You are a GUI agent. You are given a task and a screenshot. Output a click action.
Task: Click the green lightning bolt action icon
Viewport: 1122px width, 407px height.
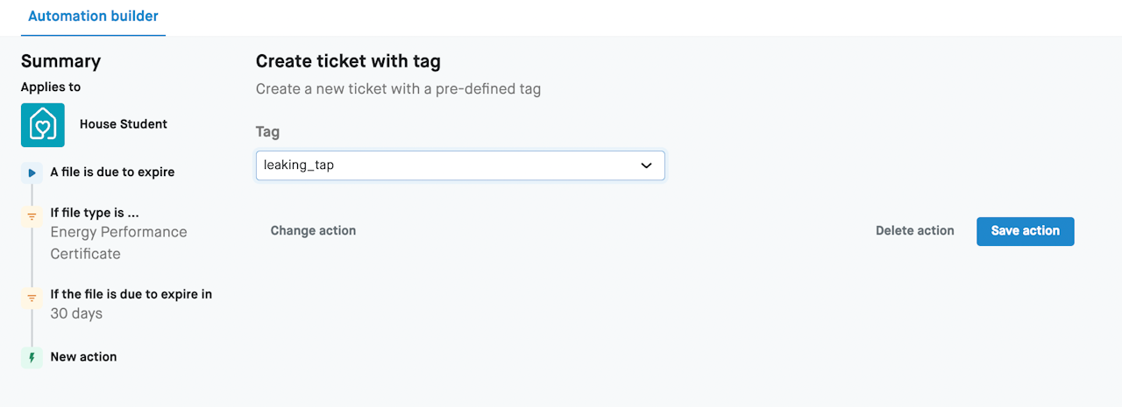pyautogui.click(x=32, y=357)
